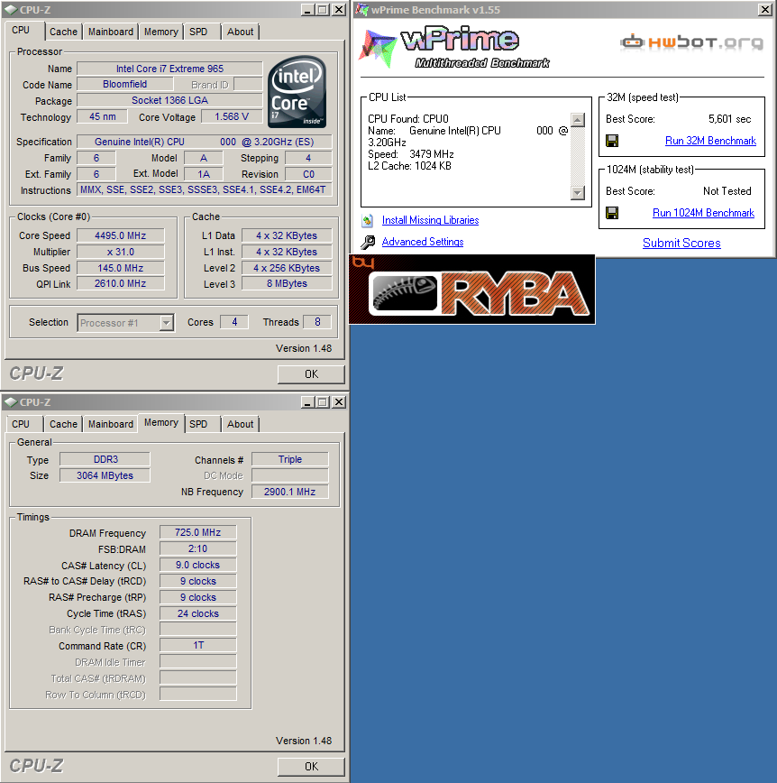Click the FSB:DRAM value 2:10

coord(197,548)
